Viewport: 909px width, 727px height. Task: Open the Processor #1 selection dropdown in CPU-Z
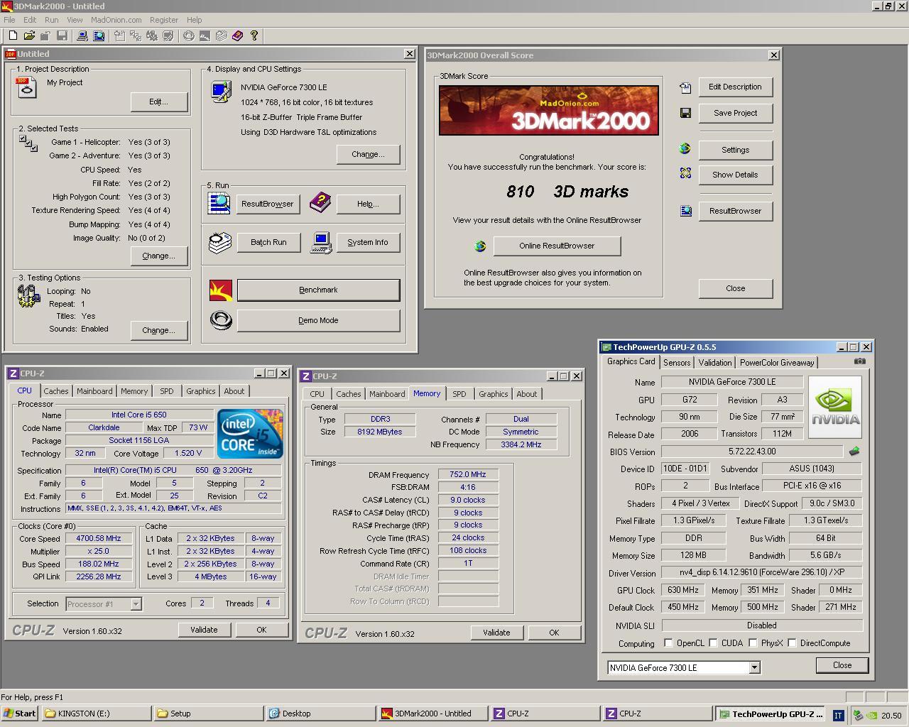[136, 604]
